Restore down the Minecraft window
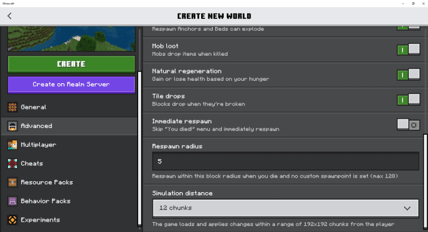This screenshot has width=428, height=232. tap(413, 4)
